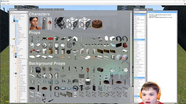Screen dimensions: 186x104
Task: Spawn the white toilet prop
Action: (100, 39)
